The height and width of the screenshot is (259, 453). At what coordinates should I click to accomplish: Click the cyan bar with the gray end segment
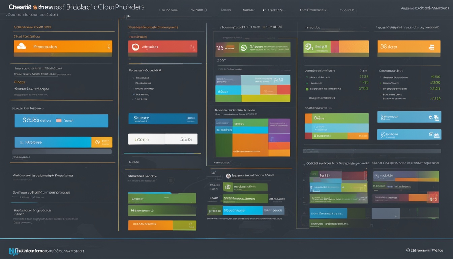(x=246, y=210)
